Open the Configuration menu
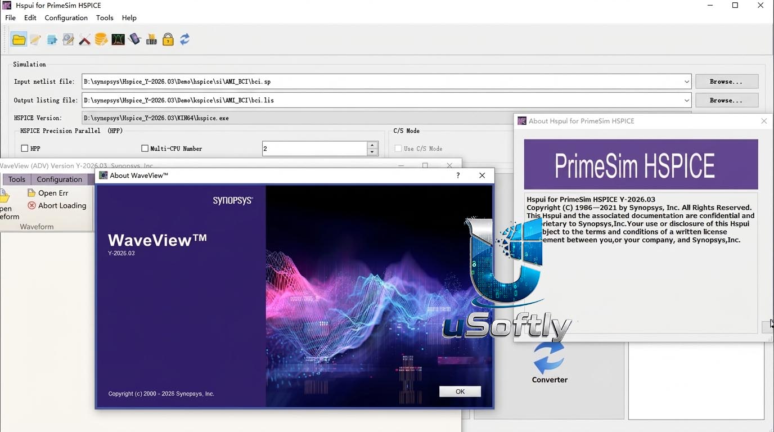 point(66,18)
